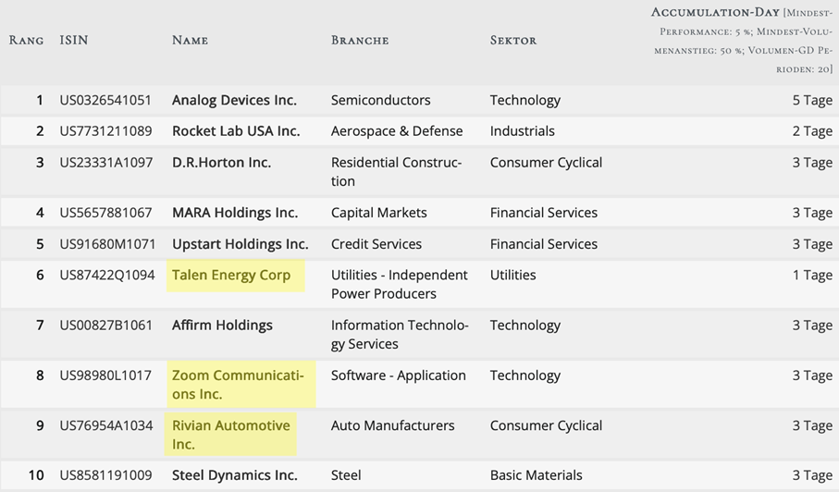Click Utilities - Independent Power Producers cell
The image size is (839, 492).
(x=400, y=284)
